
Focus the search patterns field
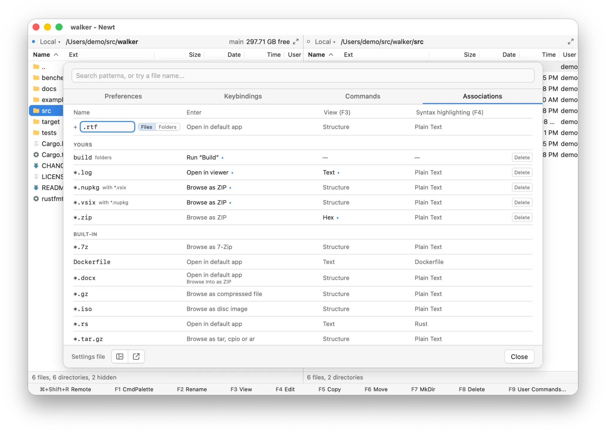coord(303,76)
